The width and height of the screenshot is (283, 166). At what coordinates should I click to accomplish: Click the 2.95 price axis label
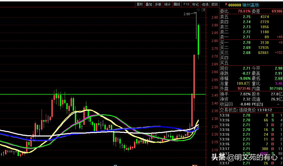pos(215,18)
